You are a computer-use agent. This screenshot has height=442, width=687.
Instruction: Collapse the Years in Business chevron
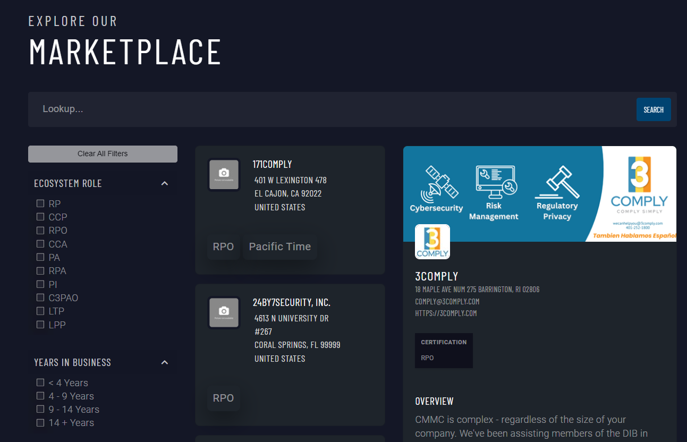pos(165,362)
